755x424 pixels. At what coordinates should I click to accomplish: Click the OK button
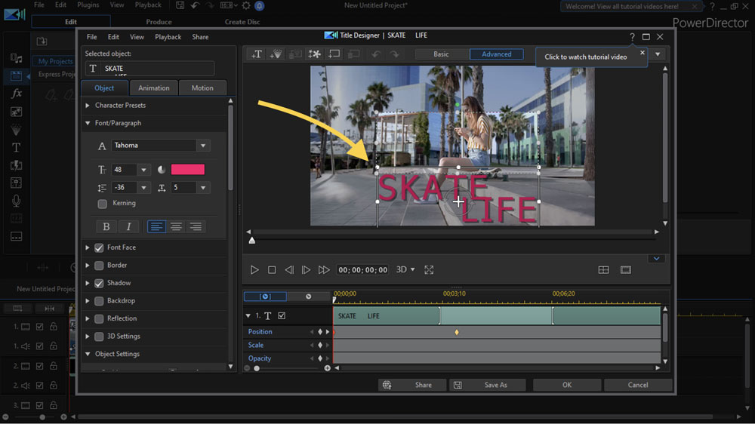click(x=566, y=385)
